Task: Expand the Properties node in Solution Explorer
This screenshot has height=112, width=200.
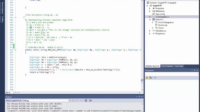Action: coord(150,8)
